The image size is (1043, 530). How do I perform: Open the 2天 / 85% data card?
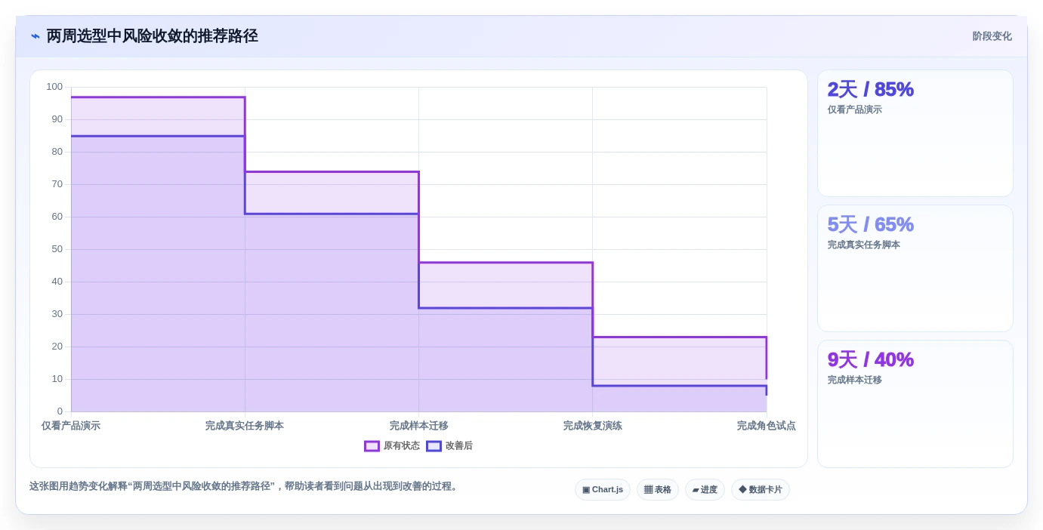915,134
